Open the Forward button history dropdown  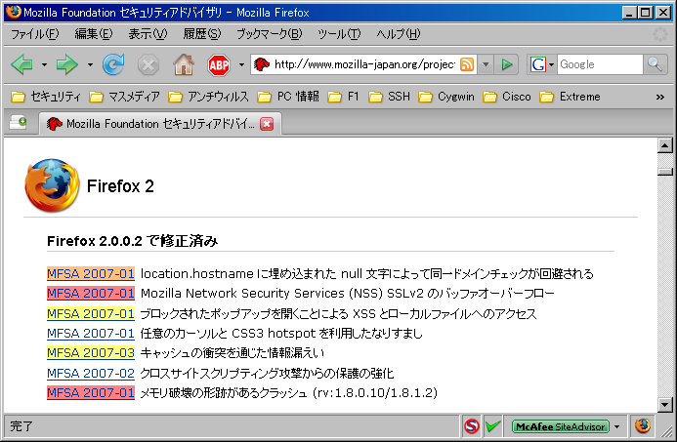pyautogui.click(x=90, y=65)
